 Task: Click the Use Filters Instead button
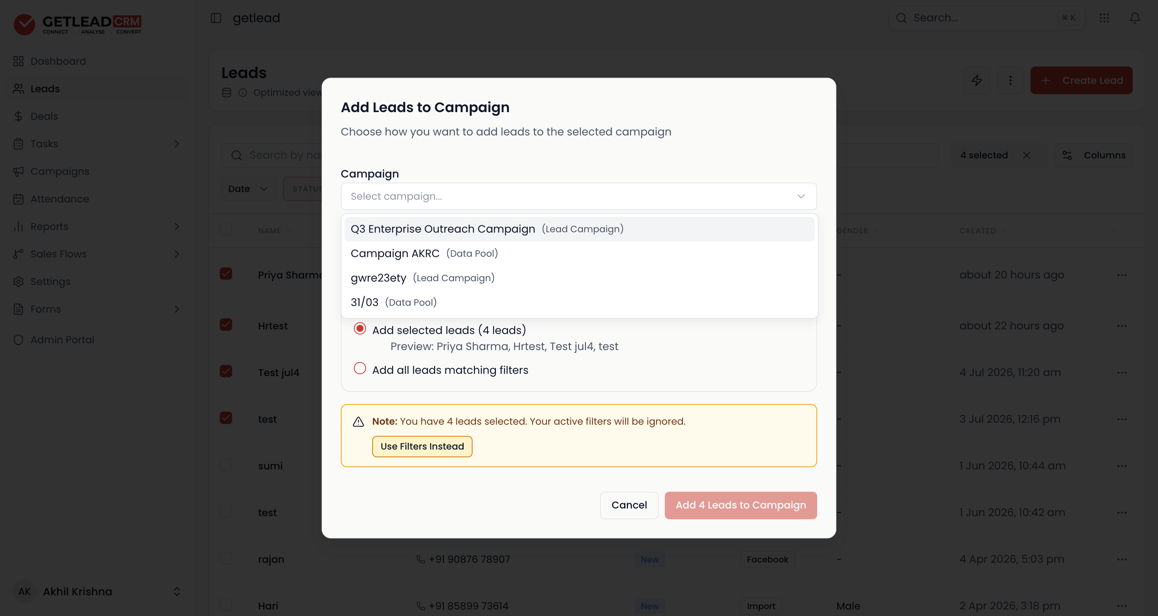click(422, 447)
